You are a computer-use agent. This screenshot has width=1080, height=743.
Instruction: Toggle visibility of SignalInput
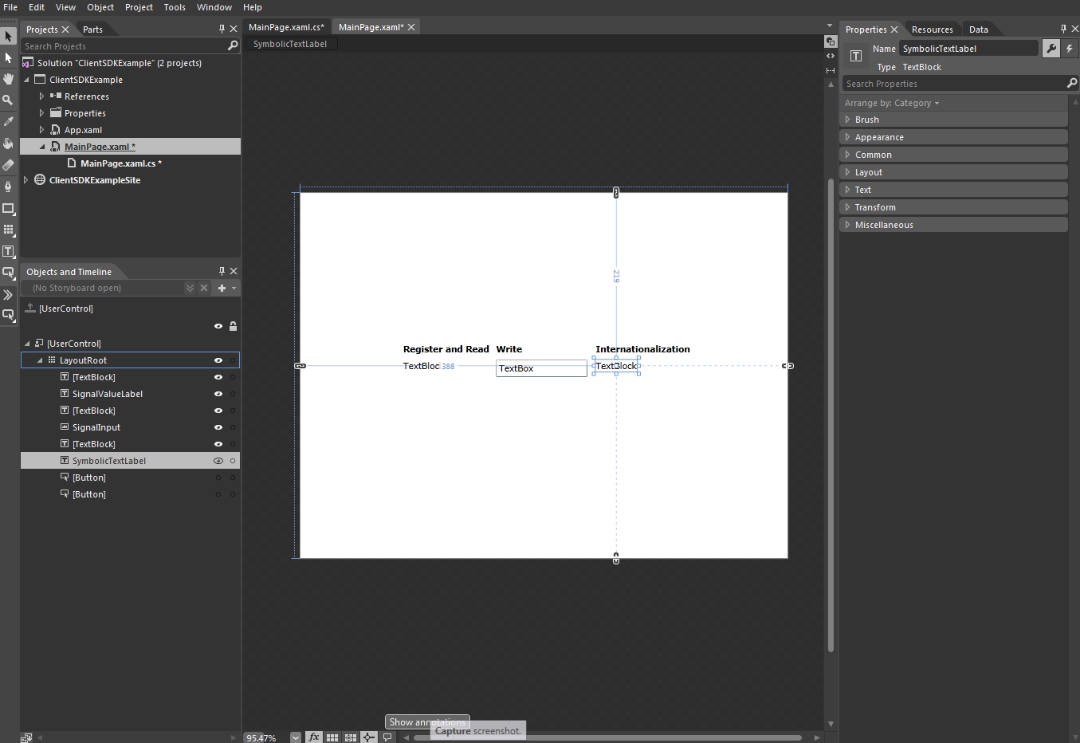tap(218, 427)
